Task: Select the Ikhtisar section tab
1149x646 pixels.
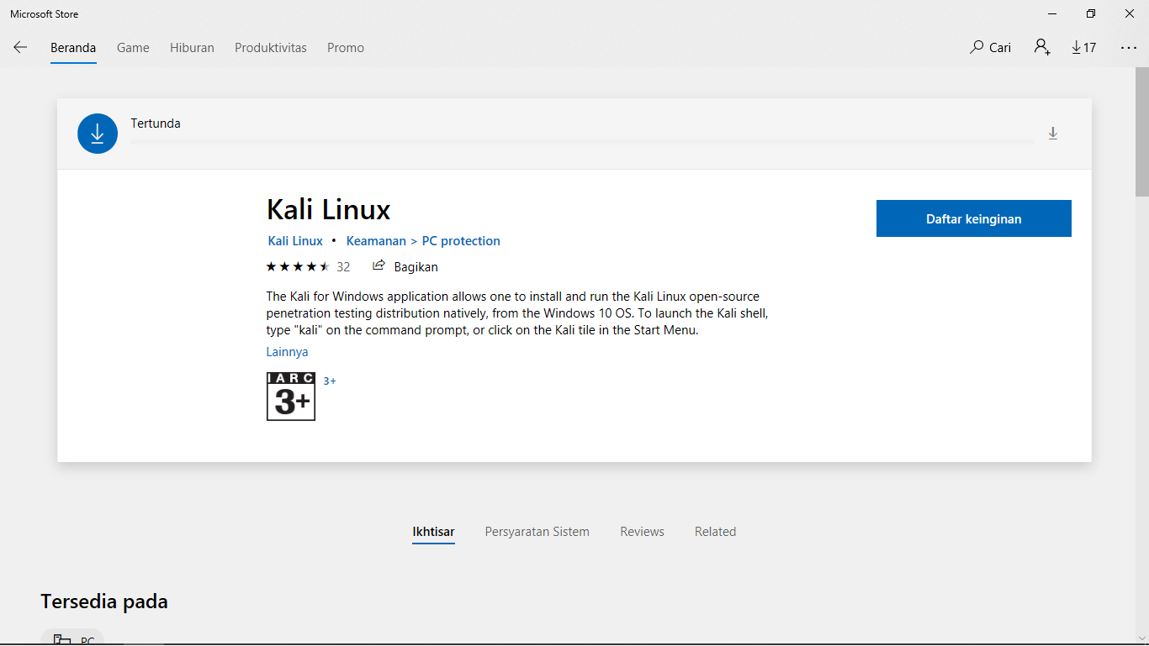Action: tap(433, 532)
